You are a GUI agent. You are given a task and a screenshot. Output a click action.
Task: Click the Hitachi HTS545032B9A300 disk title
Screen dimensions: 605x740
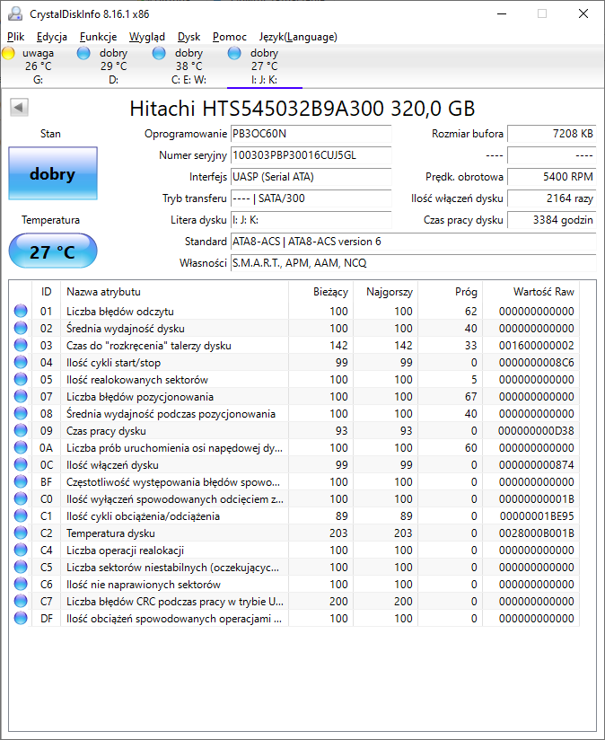tap(302, 109)
